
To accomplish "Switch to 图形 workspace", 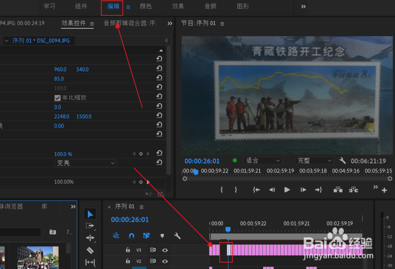I will pyautogui.click(x=243, y=6).
